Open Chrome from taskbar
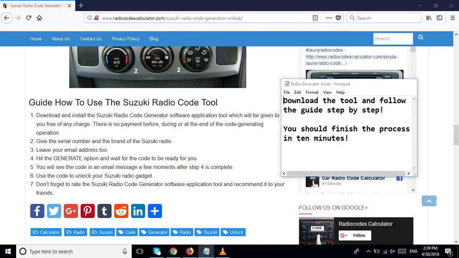 [x=173, y=252]
